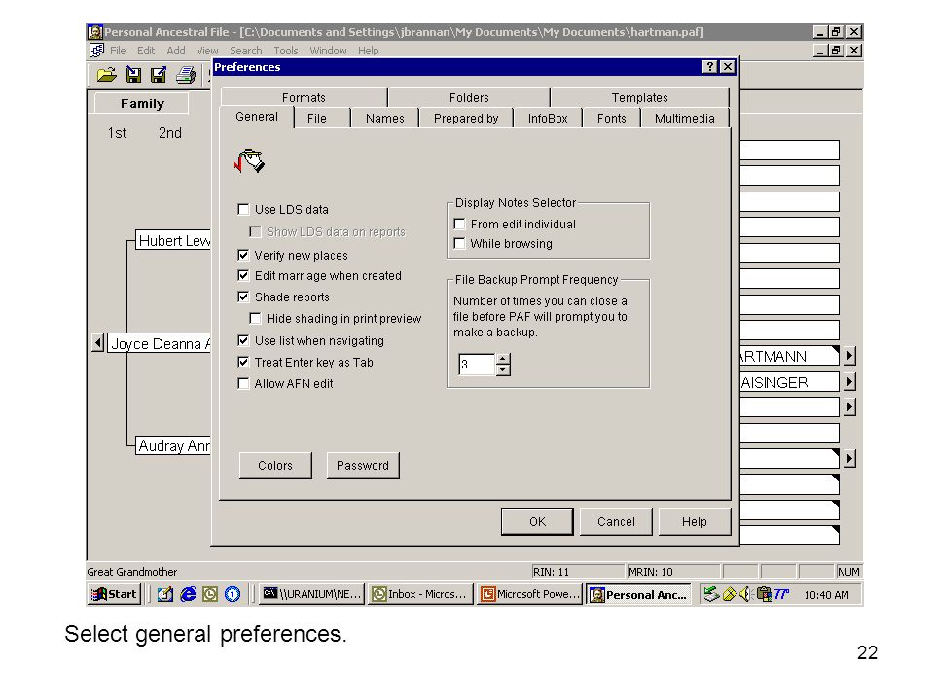Click the Colors button
The width and height of the screenshot is (934, 700).
click(275, 465)
